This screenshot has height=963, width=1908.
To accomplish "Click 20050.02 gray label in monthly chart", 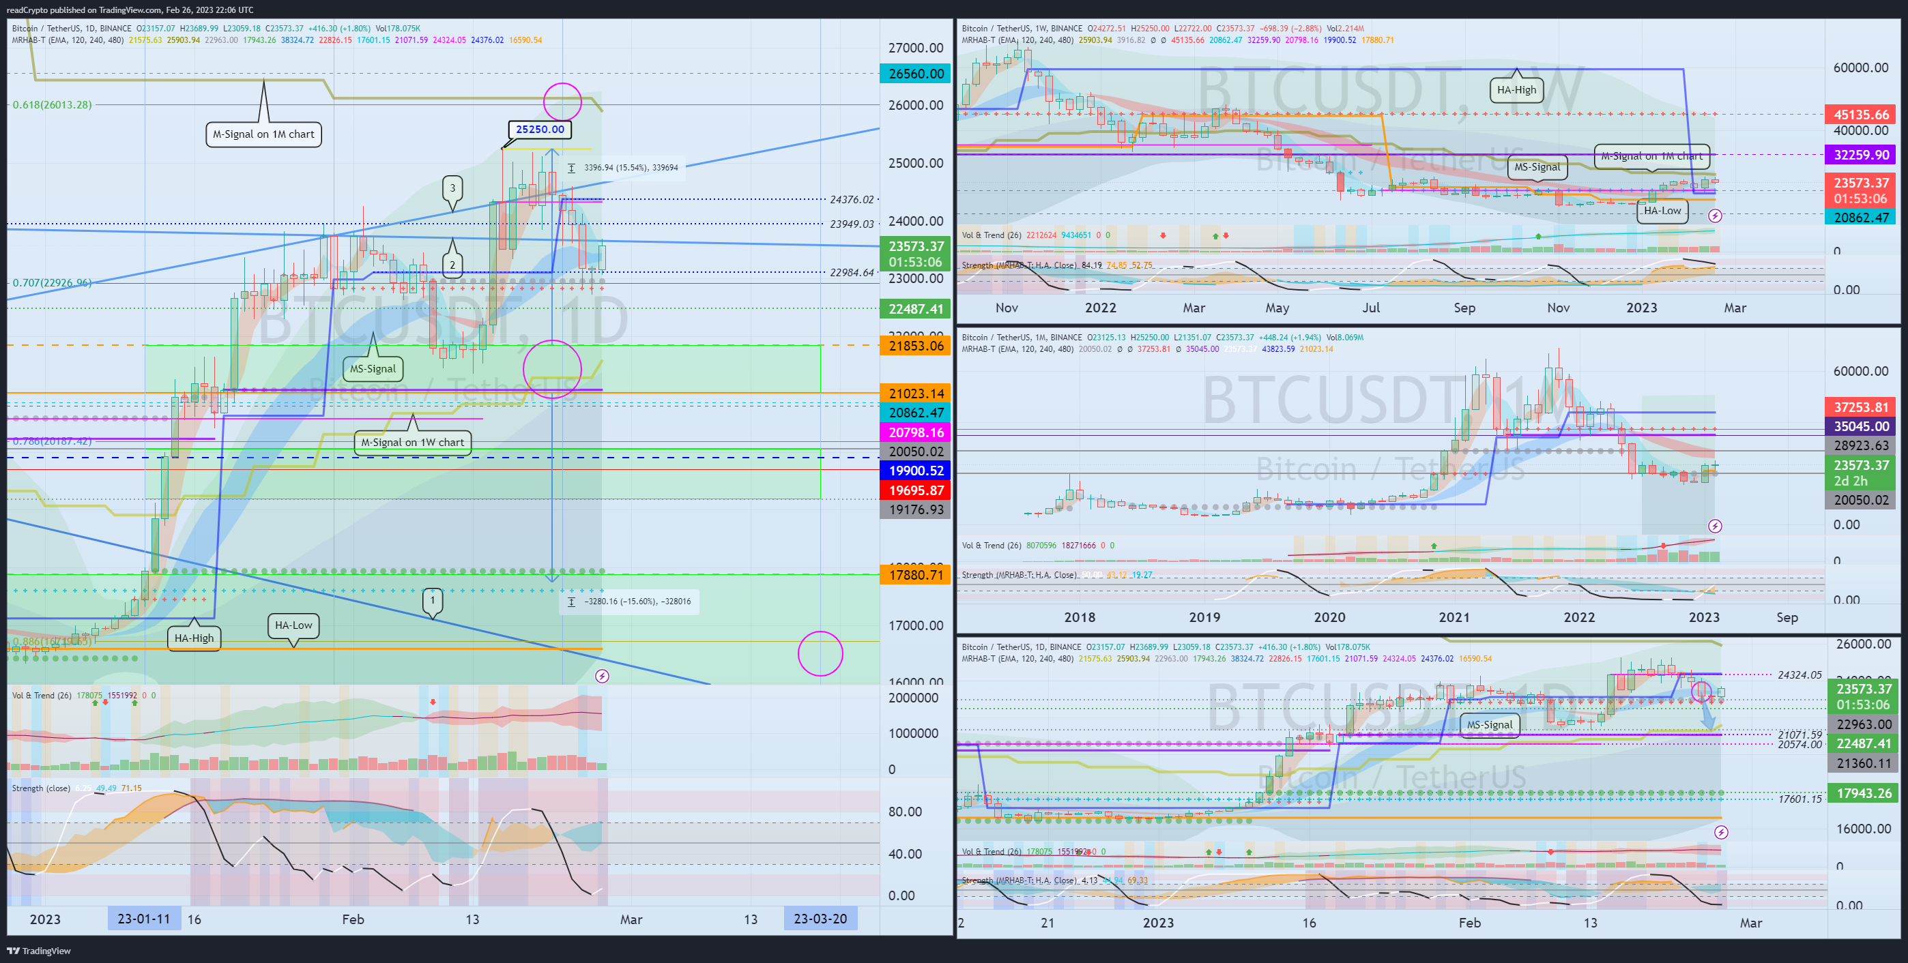I will (x=1861, y=501).
